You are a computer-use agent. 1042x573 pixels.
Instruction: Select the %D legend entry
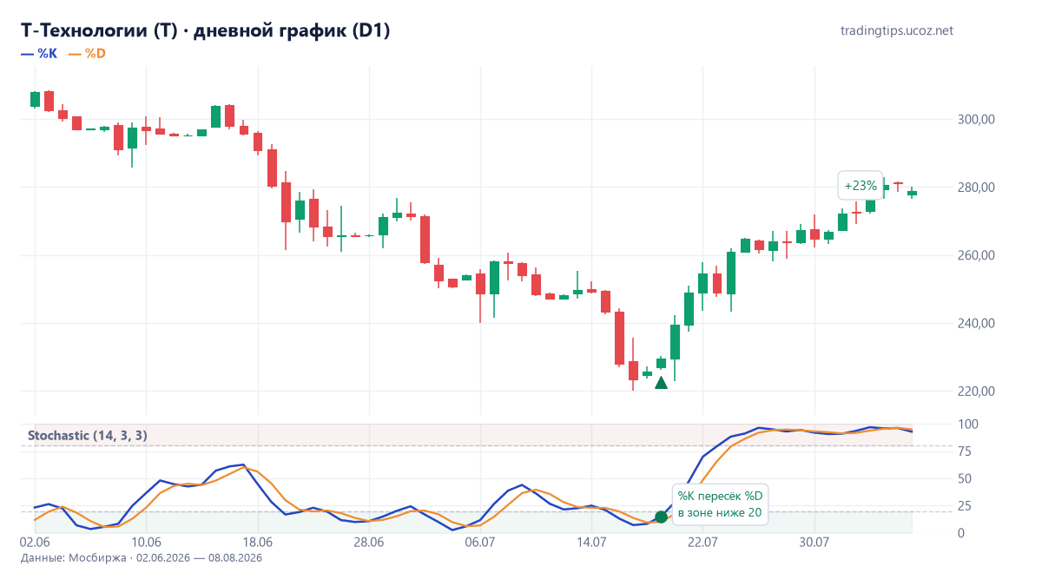click(x=87, y=54)
